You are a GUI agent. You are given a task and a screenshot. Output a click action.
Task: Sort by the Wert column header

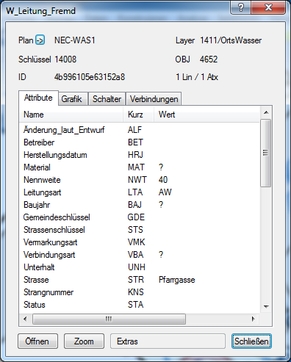pos(206,115)
